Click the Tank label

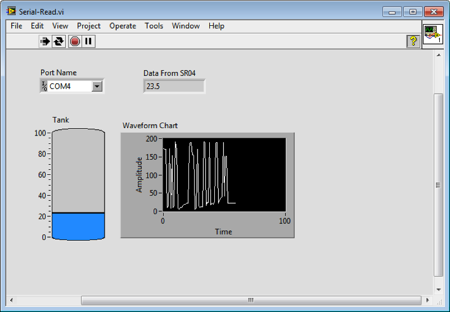(61, 120)
